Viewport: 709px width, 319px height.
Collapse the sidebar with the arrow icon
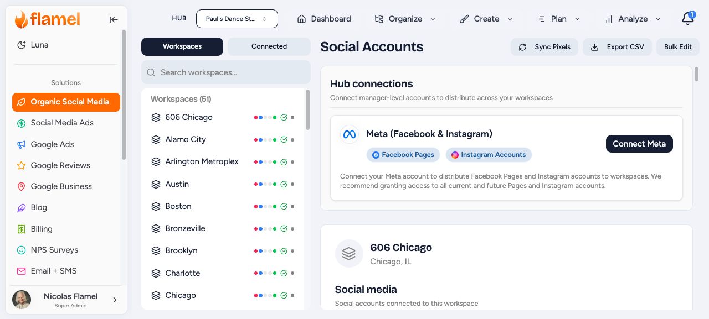pos(114,19)
